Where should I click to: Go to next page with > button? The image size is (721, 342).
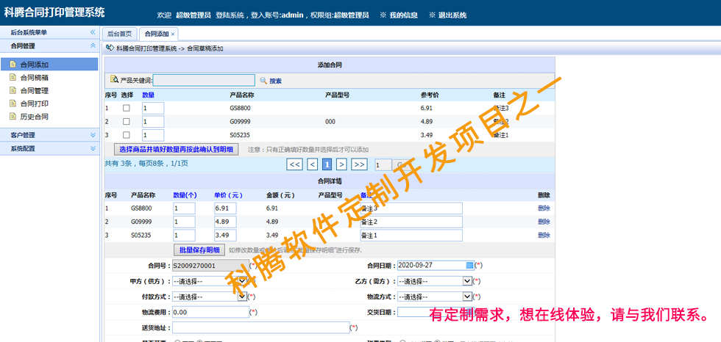[x=341, y=164]
